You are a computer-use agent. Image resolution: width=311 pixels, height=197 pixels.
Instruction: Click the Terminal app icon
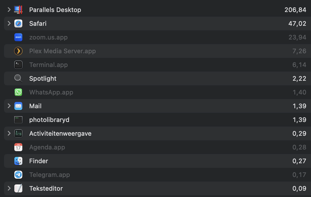click(18, 65)
